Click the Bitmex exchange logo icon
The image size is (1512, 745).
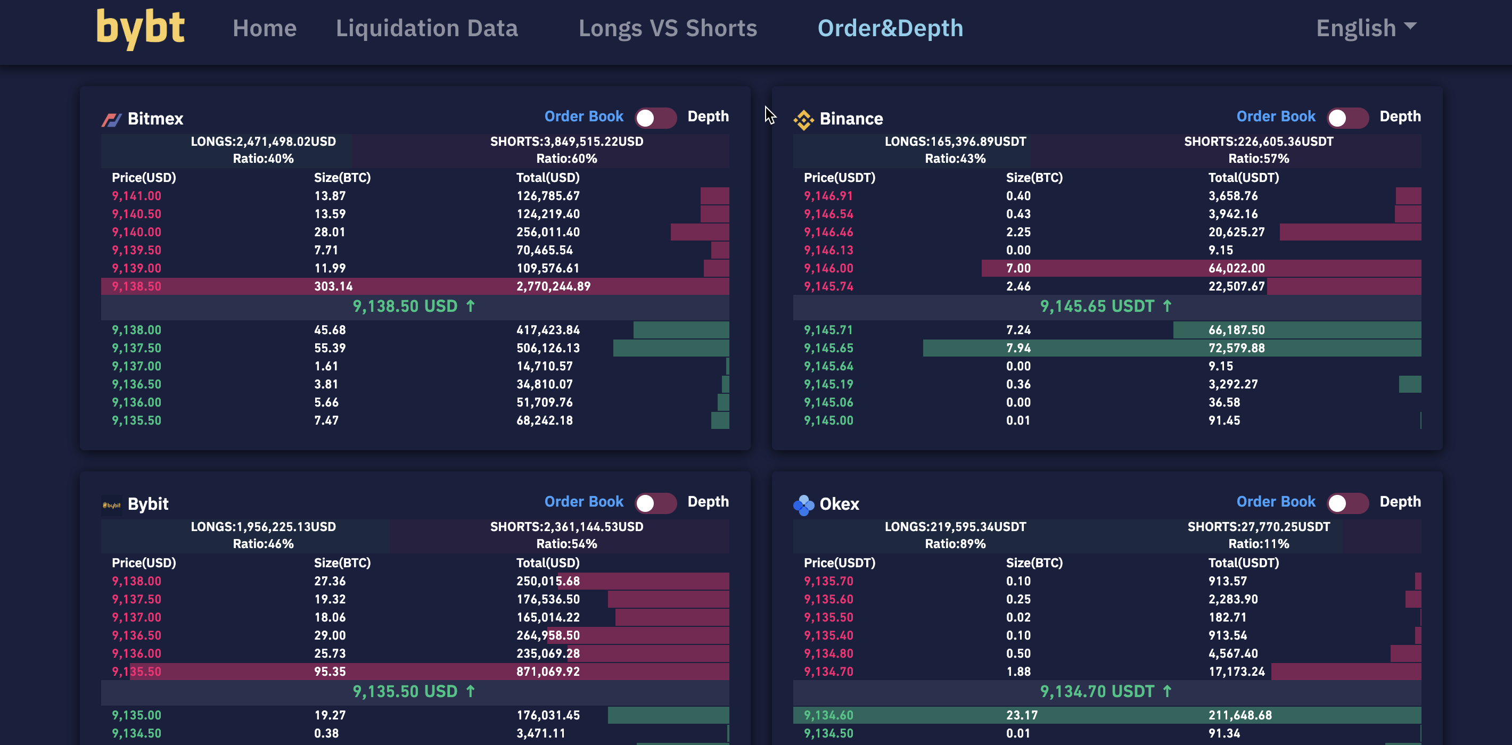point(111,120)
